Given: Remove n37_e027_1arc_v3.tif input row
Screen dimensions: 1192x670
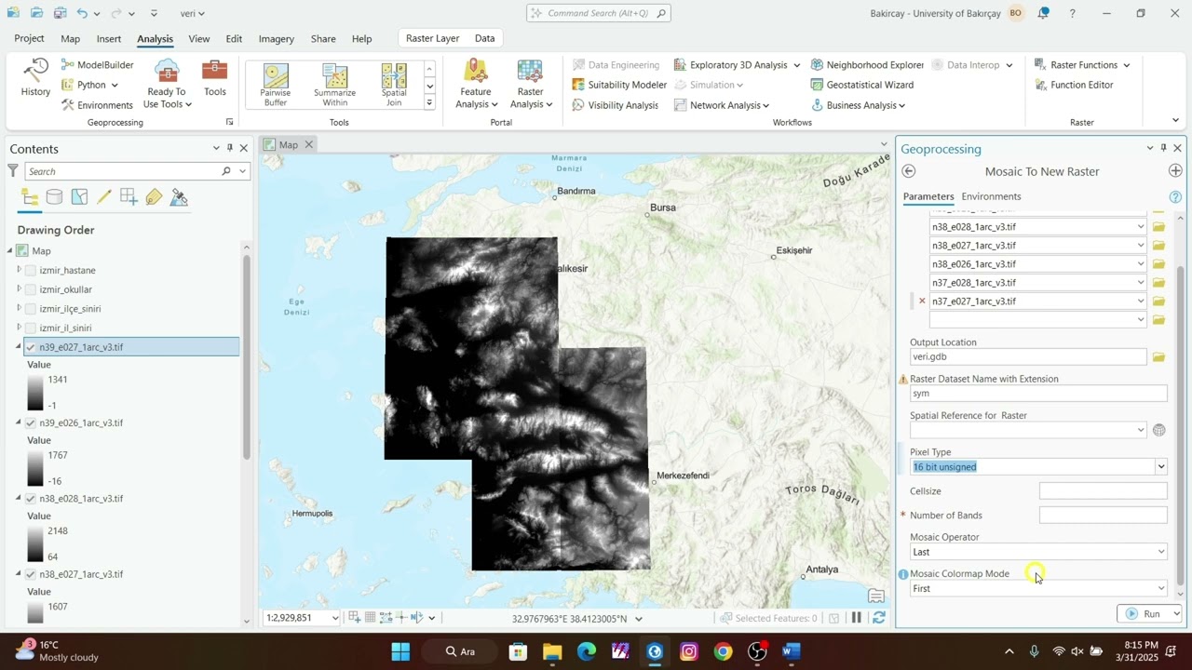Looking at the screenshot, I should click(922, 301).
